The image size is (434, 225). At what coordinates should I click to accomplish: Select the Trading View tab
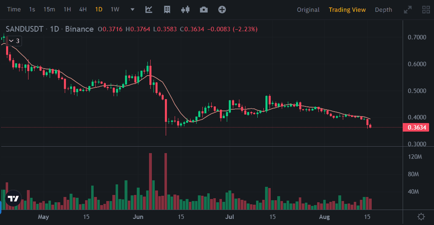point(347,10)
